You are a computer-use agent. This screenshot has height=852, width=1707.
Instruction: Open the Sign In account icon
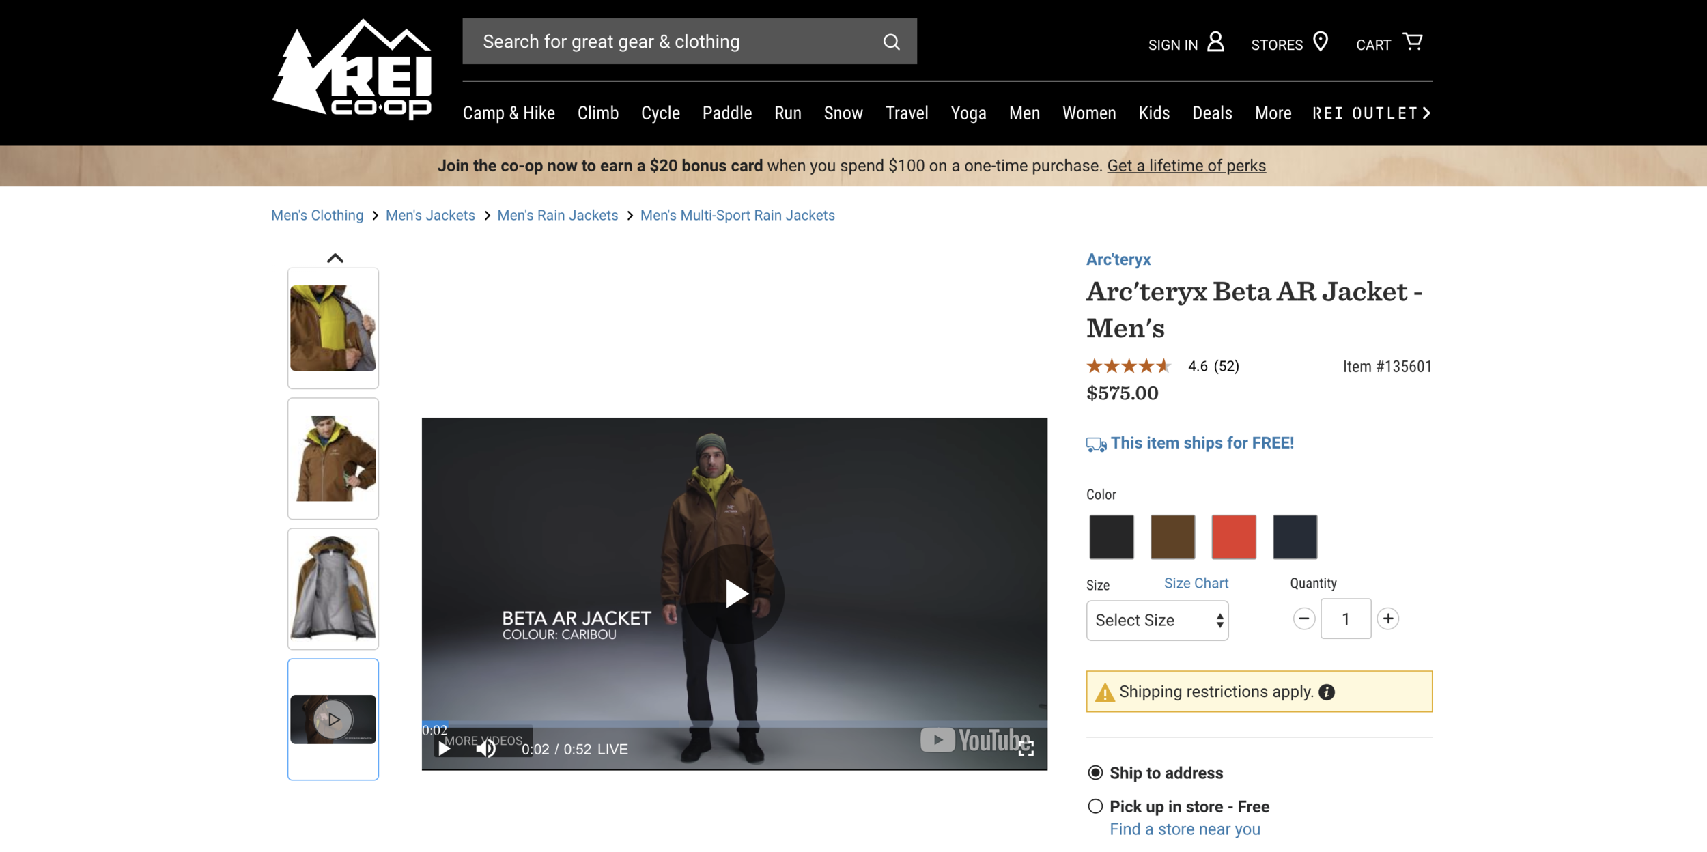click(x=1215, y=42)
